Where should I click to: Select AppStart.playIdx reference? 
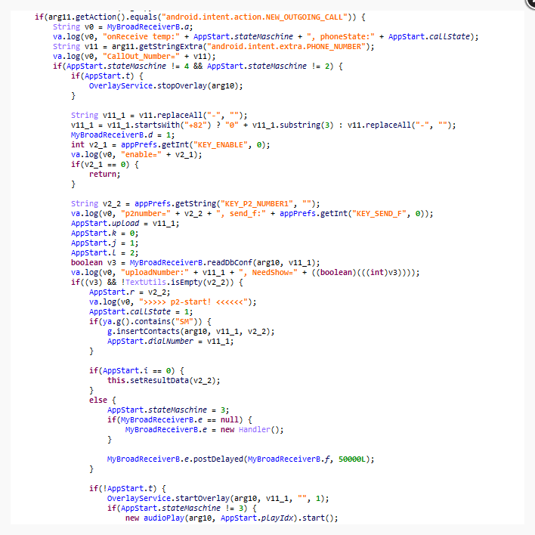point(257,518)
